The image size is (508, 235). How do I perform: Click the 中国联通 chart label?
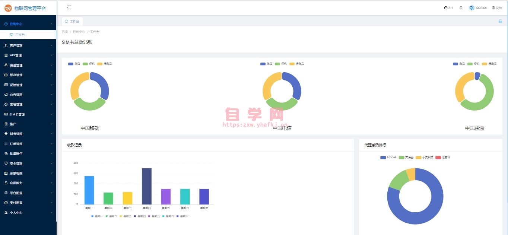coord(474,128)
